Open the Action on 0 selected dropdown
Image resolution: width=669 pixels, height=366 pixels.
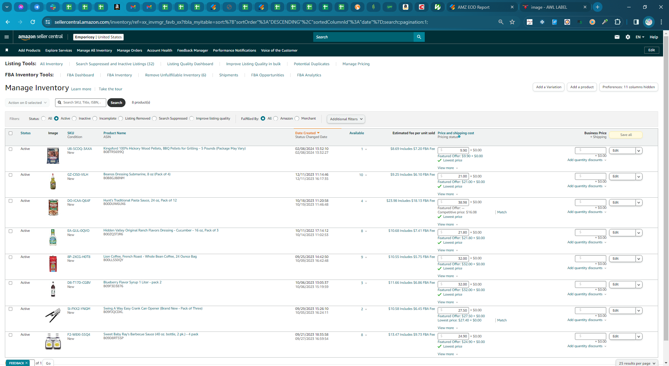click(27, 102)
